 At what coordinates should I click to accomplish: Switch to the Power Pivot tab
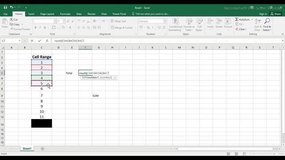[x=119, y=14]
